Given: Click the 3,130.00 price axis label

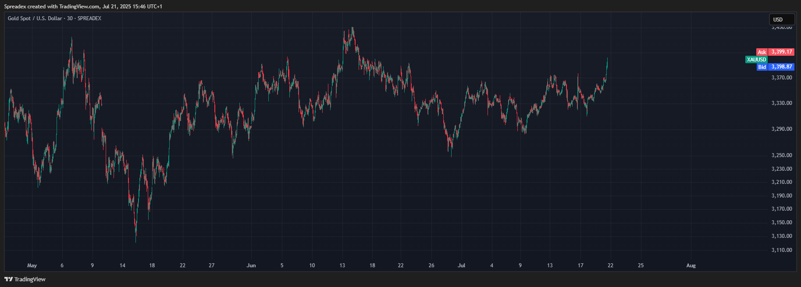Looking at the screenshot, I should click(x=782, y=236).
